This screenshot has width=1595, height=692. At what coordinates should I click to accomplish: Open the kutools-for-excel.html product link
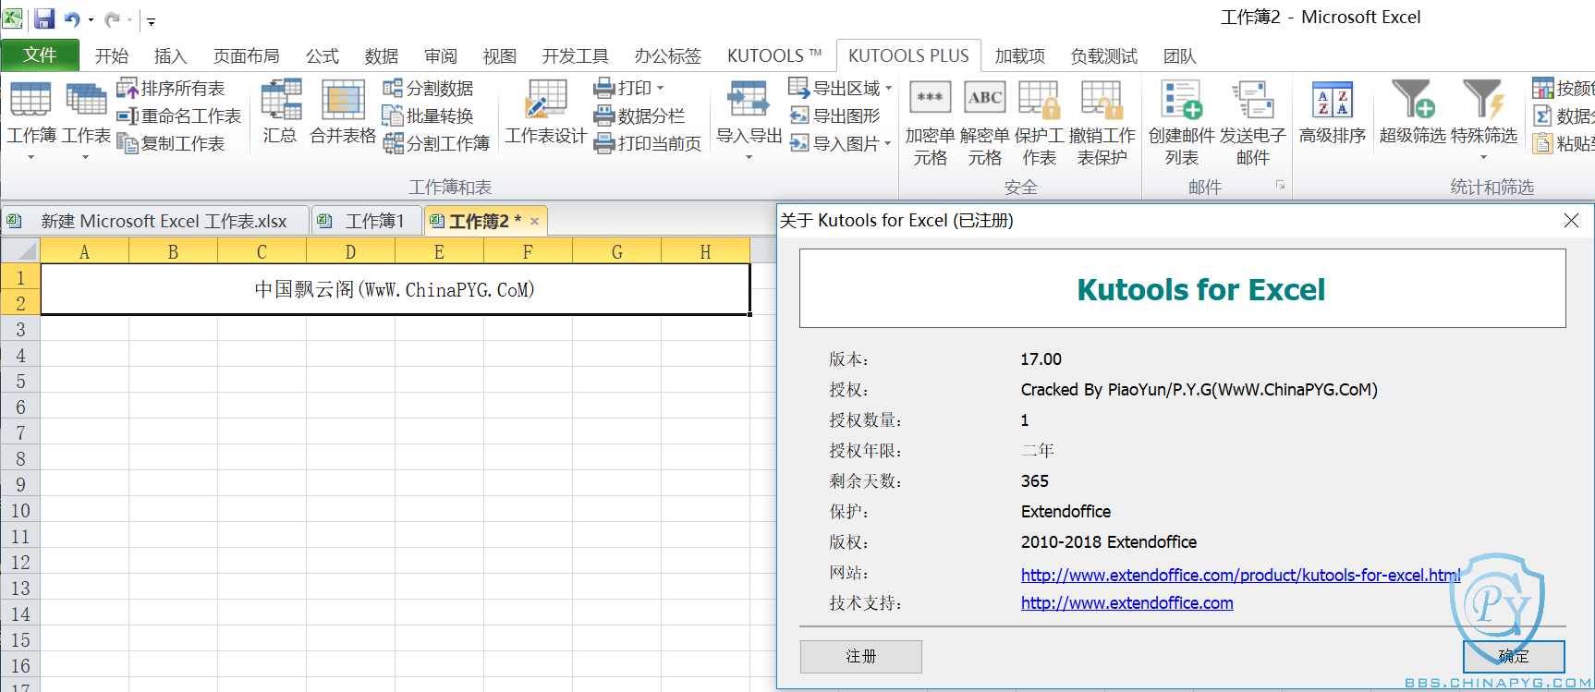click(1241, 575)
